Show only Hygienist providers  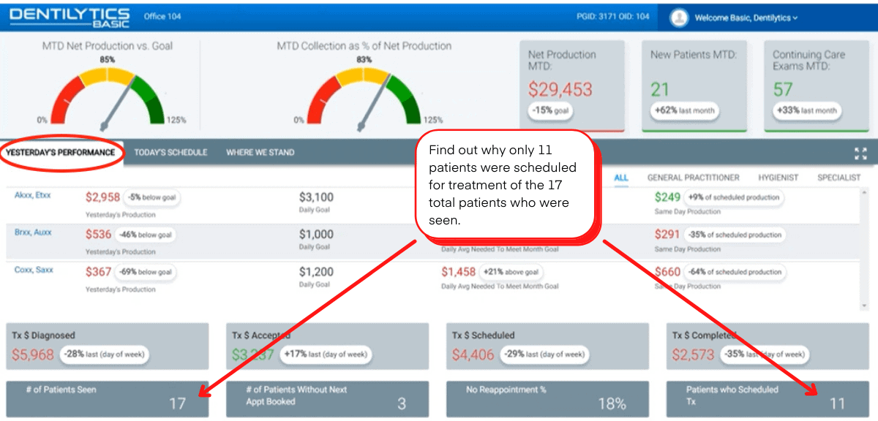click(778, 178)
